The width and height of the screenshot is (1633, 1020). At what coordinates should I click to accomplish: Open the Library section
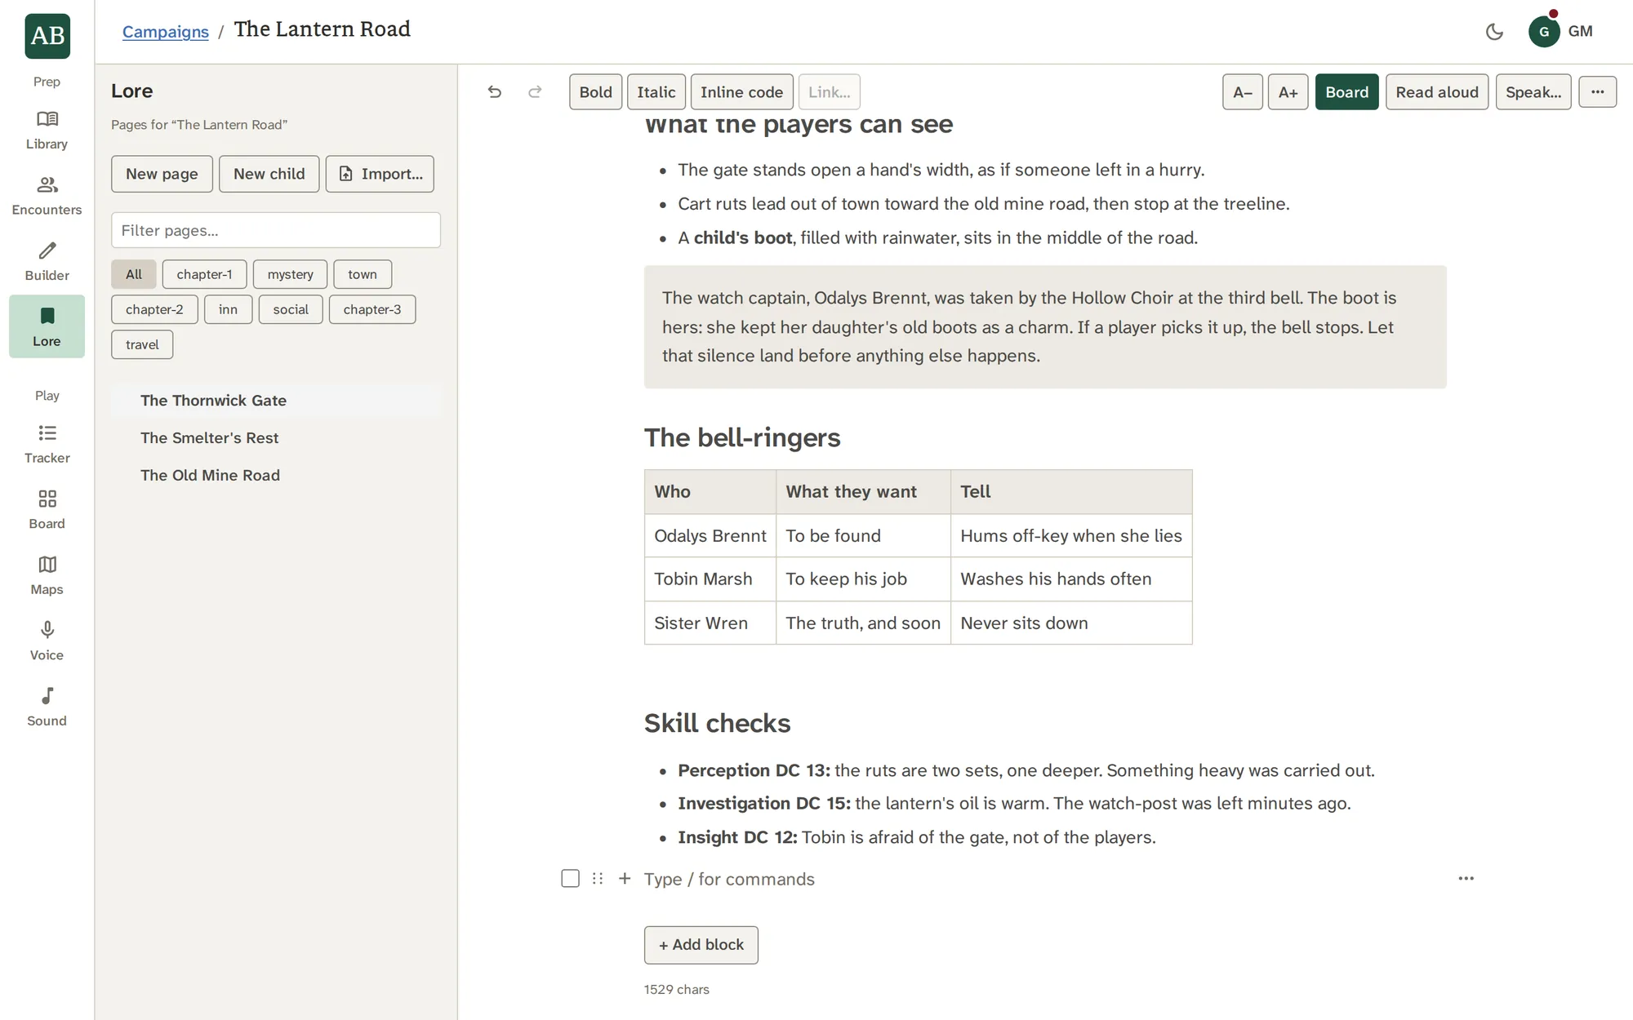47,131
